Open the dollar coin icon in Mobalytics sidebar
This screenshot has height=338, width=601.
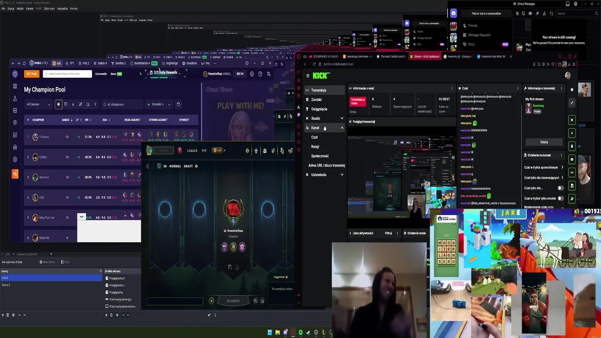point(15,159)
